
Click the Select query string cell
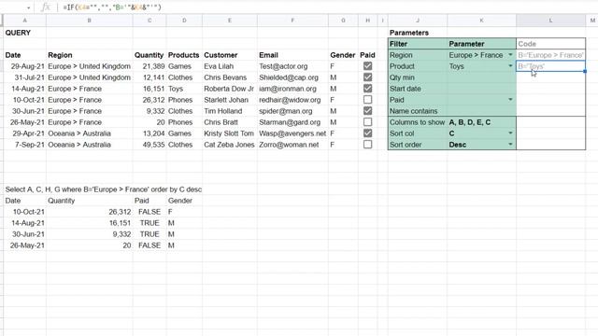click(104, 189)
